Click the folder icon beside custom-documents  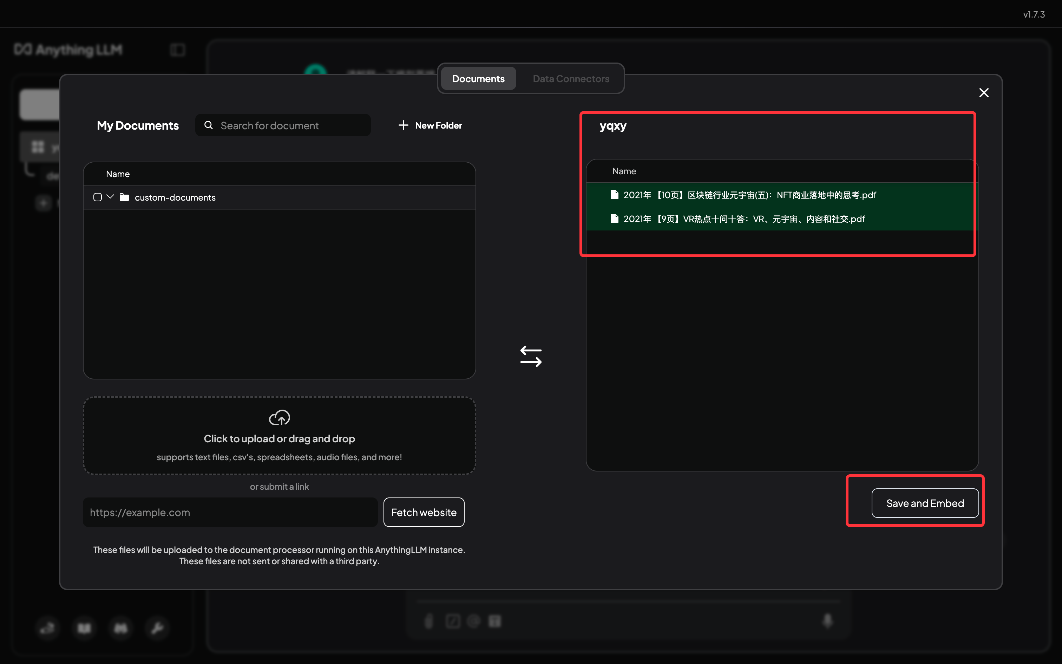125,197
